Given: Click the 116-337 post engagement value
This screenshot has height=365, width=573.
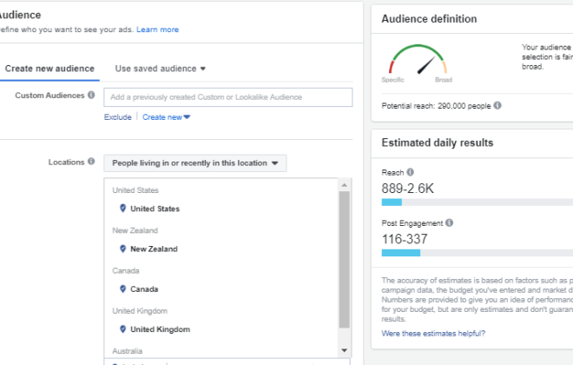Looking at the screenshot, I should click(405, 239).
